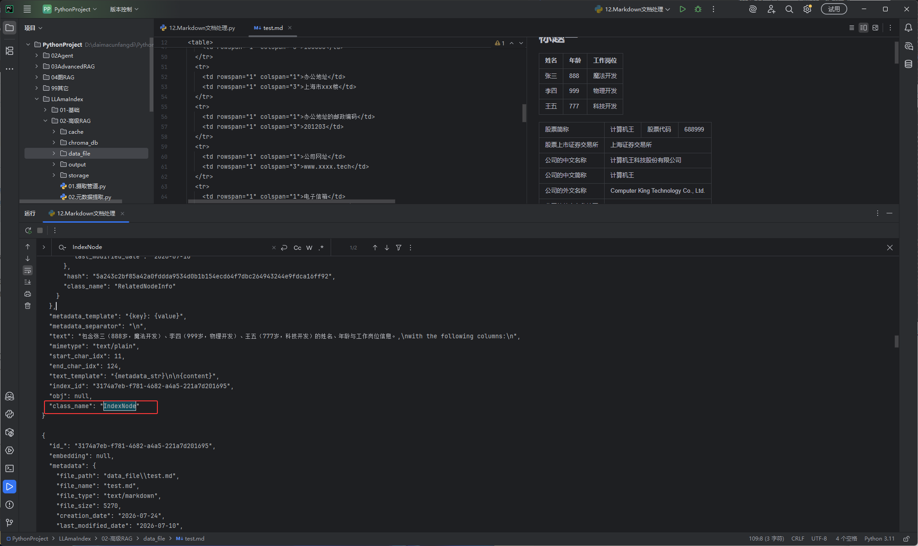Open 项目 view dropdown
The image size is (918, 546).
point(34,28)
